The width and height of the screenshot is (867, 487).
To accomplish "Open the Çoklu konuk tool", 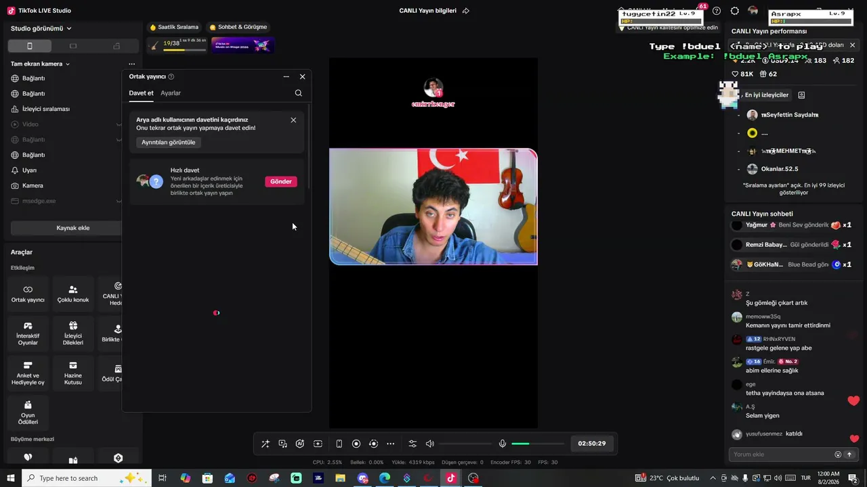I will click(73, 294).
